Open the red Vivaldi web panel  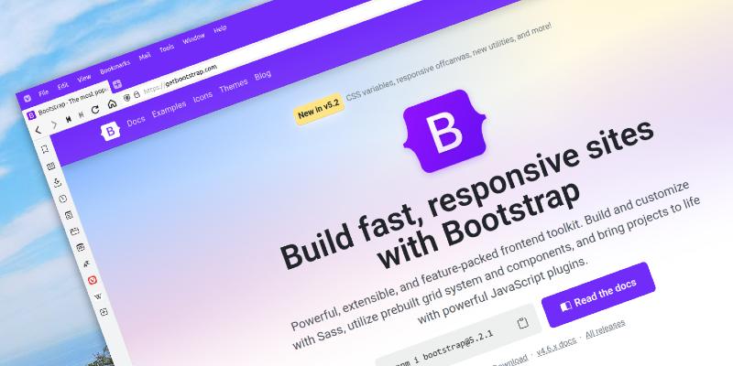point(93,280)
